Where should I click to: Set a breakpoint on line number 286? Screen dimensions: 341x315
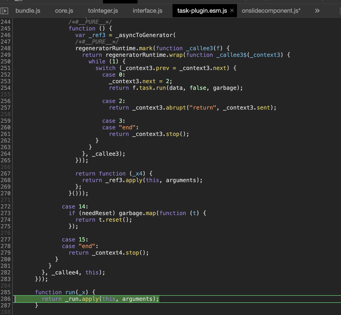pos(6,299)
